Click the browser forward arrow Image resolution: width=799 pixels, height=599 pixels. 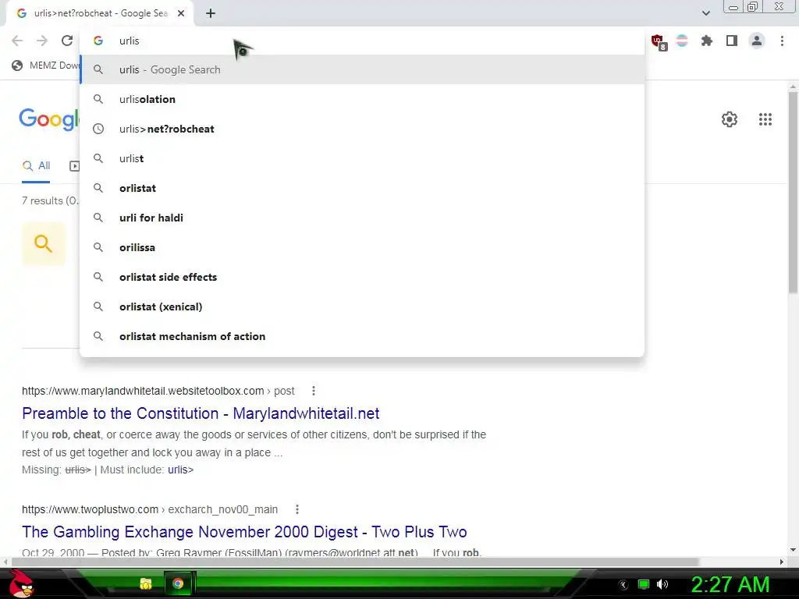[42, 41]
